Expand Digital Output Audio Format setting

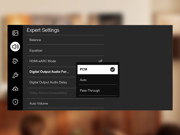click(x=49, y=72)
